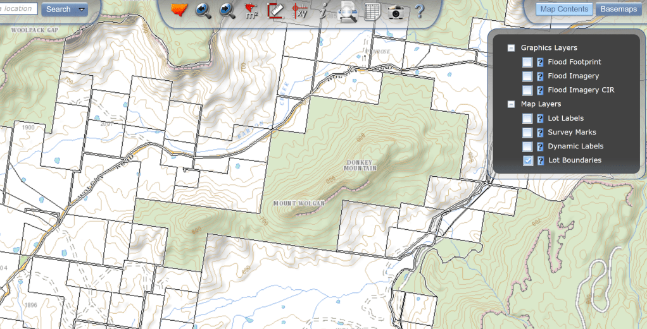Select the ruler distance measure tool
Screen dimensions: 647x329
(275, 11)
